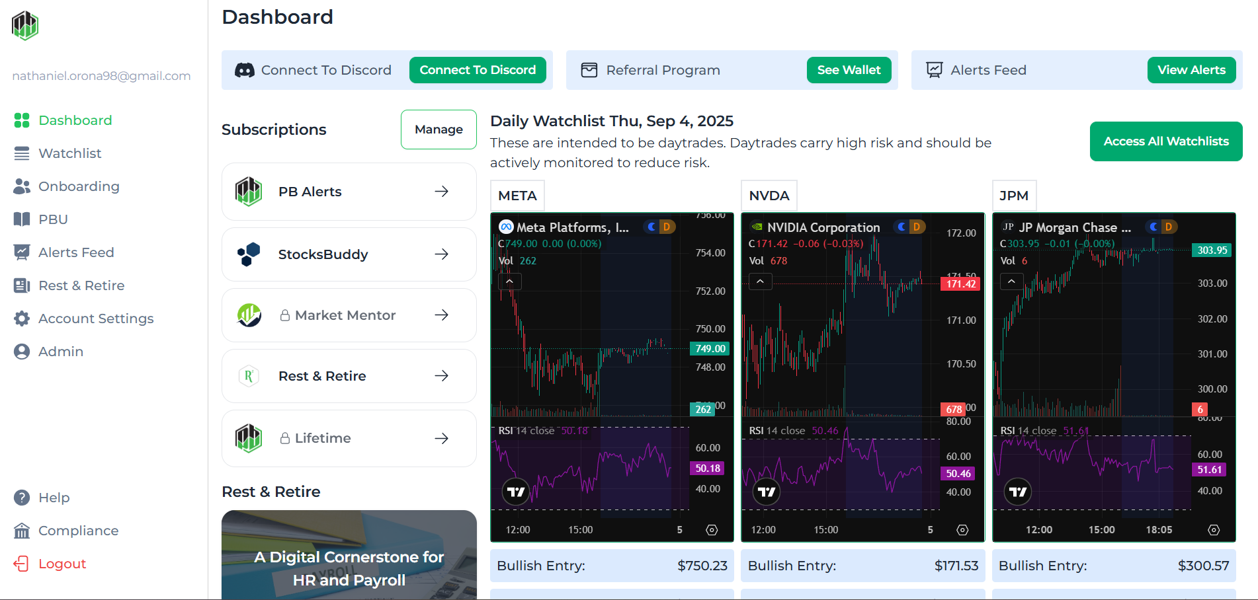Open Lifetime subscription arrow

[441, 438]
